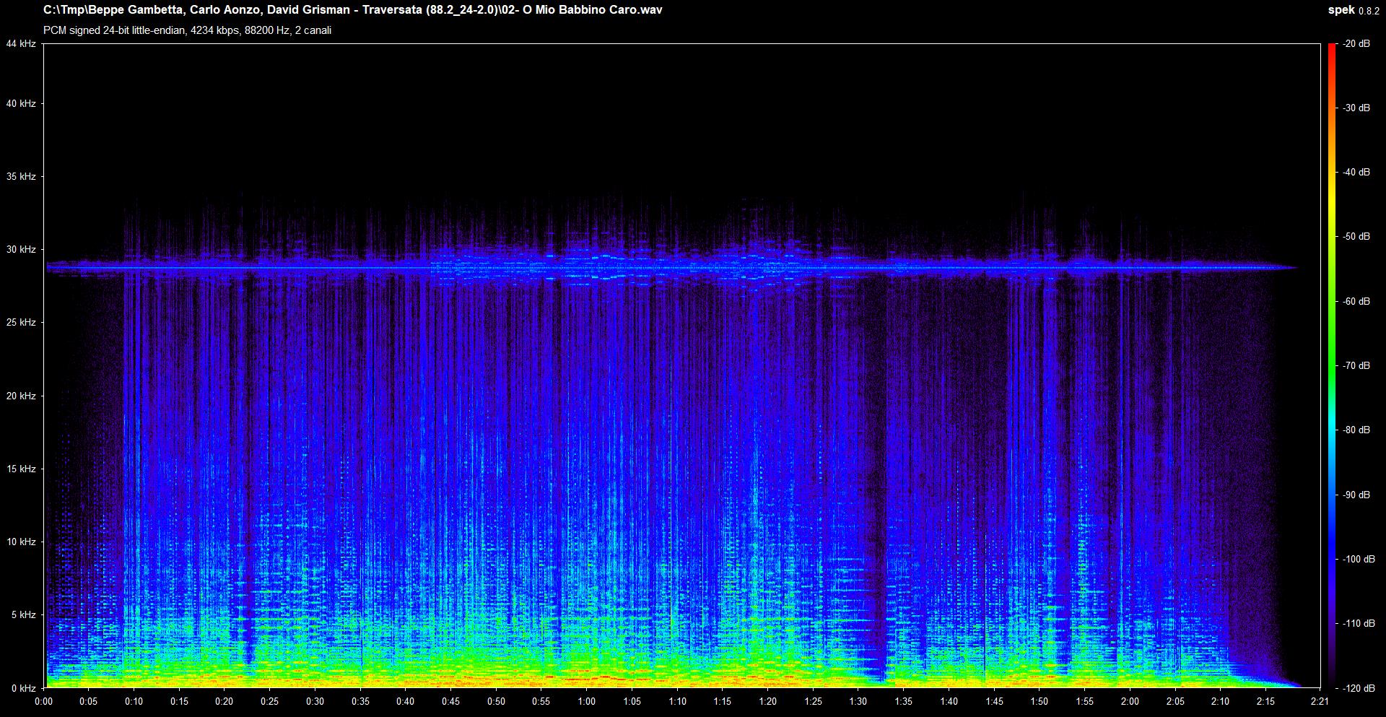Click the 2:21 end time marker
The image size is (1386, 717).
point(1320,702)
